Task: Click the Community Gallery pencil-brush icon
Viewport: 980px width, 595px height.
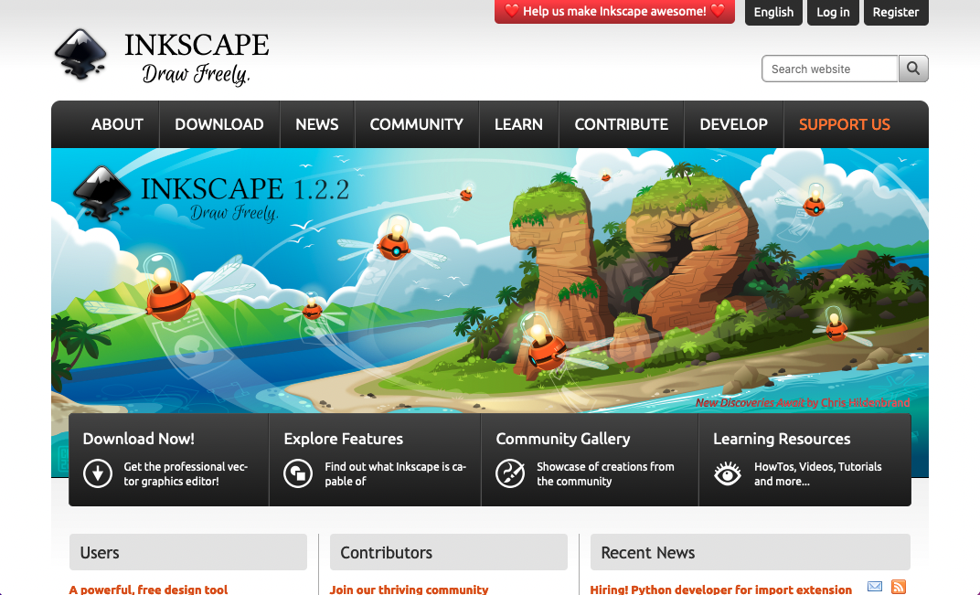Action: point(510,473)
